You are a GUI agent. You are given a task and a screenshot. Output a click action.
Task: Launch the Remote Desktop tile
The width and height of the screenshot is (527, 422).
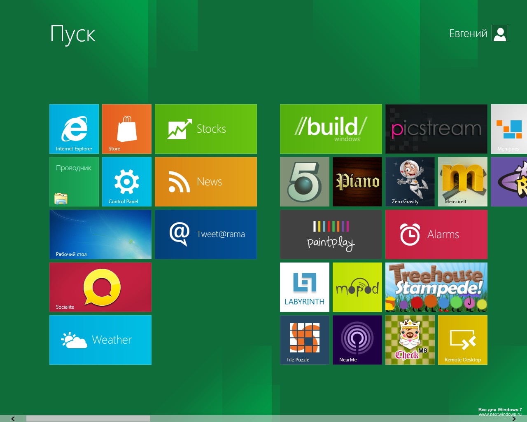[463, 340]
